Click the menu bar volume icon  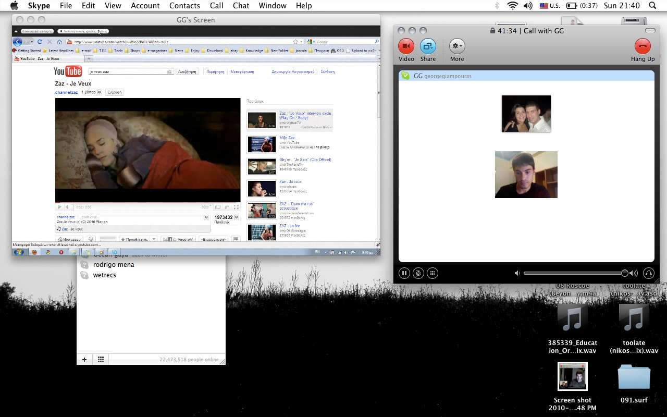(528, 6)
